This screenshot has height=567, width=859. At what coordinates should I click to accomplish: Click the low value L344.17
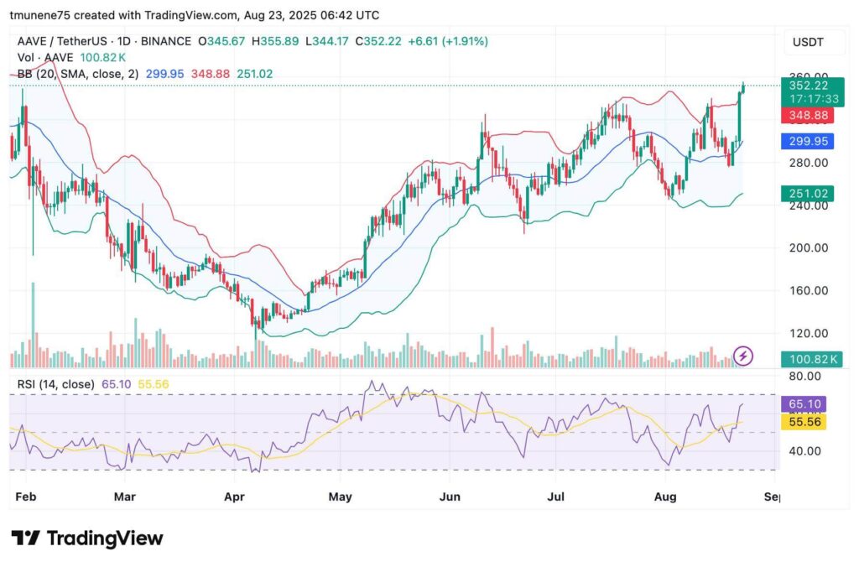[326, 42]
